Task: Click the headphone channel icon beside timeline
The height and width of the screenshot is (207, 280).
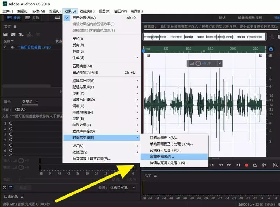Action: (x=271, y=49)
